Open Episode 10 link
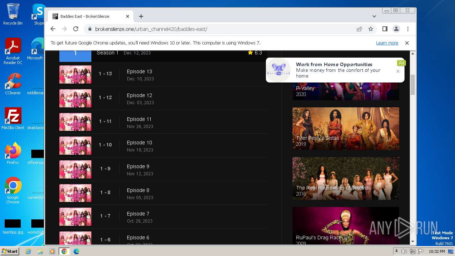The height and width of the screenshot is (256, 455). click(x=139, y=143)
